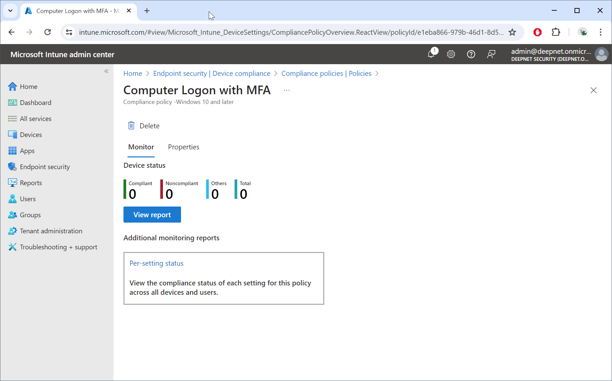Open Endpoint security in the sidebar
The image size is (612, 381).
pyautogui.click(x=45, y=167)
